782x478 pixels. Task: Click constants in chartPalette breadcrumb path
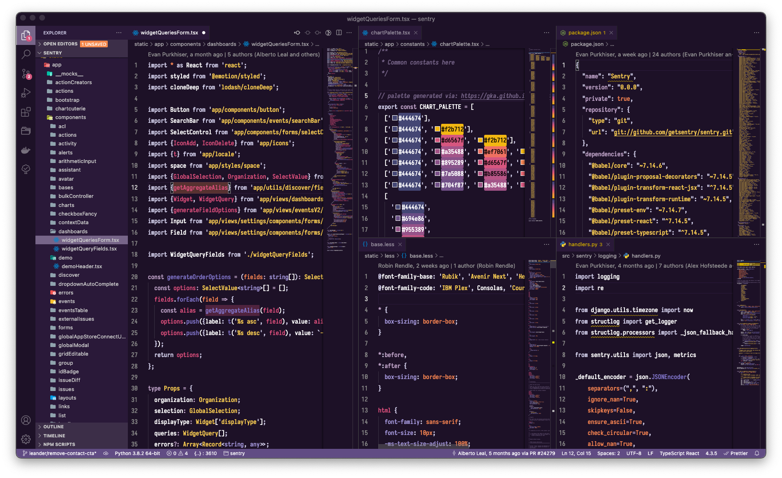click(412, 44)
